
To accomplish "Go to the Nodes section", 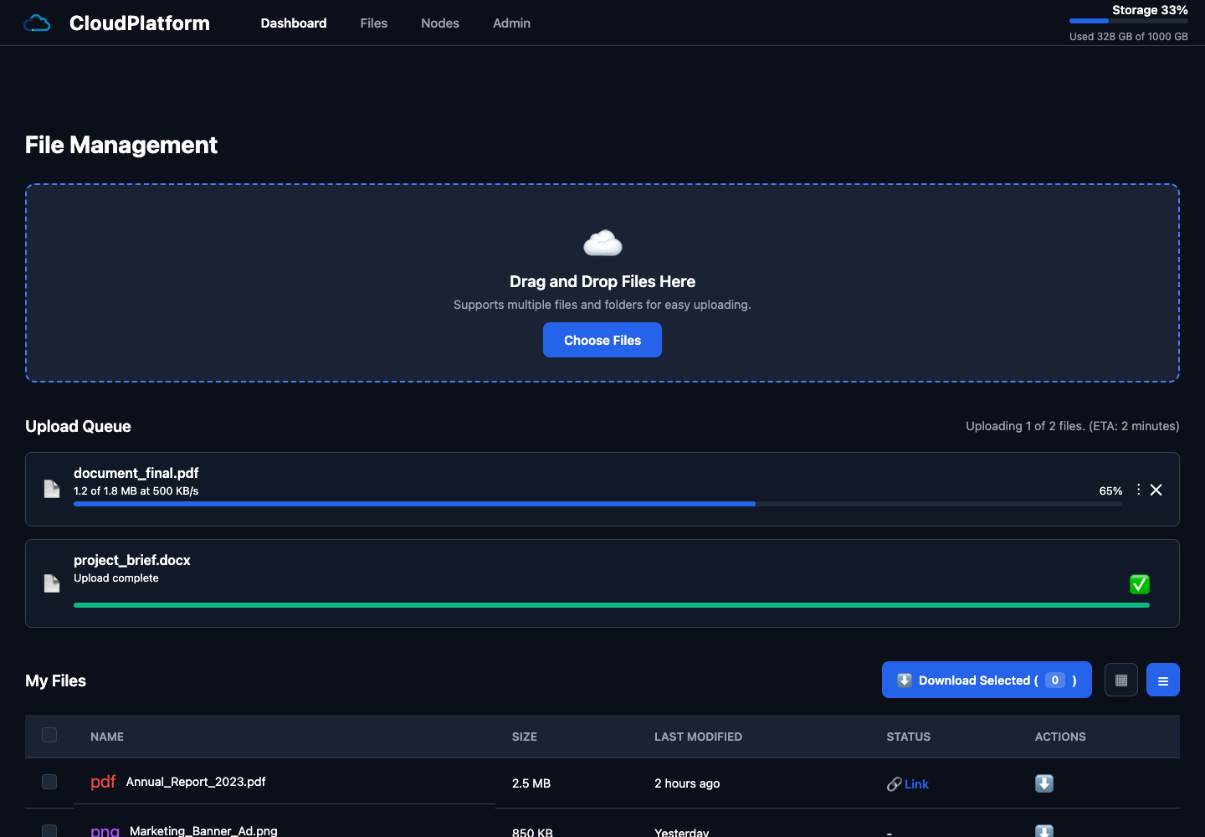I will (x=440, y=23).
